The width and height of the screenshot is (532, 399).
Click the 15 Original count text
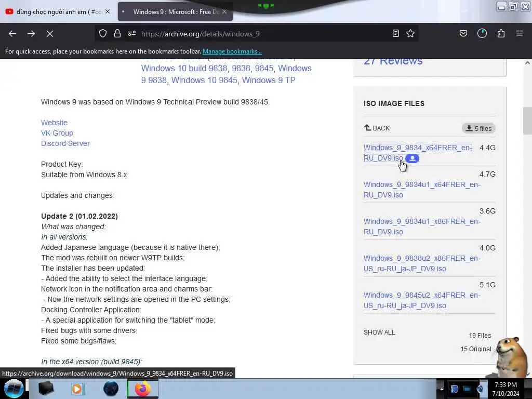(476, 349)
